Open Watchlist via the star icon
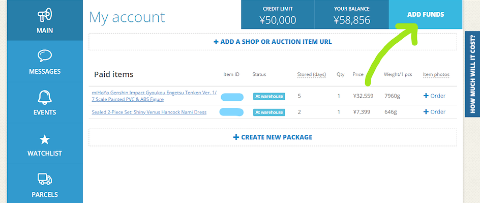 point(45,139)
